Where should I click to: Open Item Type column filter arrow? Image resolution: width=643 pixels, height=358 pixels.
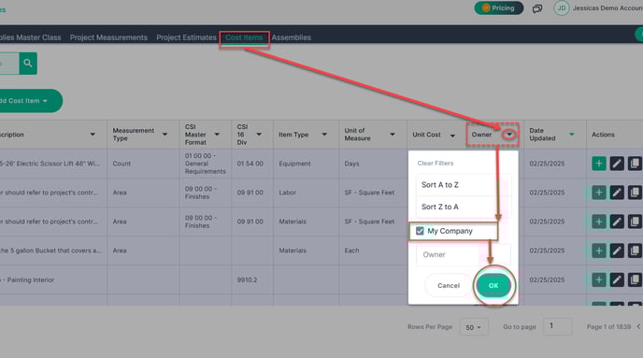(x=324, y=135)
